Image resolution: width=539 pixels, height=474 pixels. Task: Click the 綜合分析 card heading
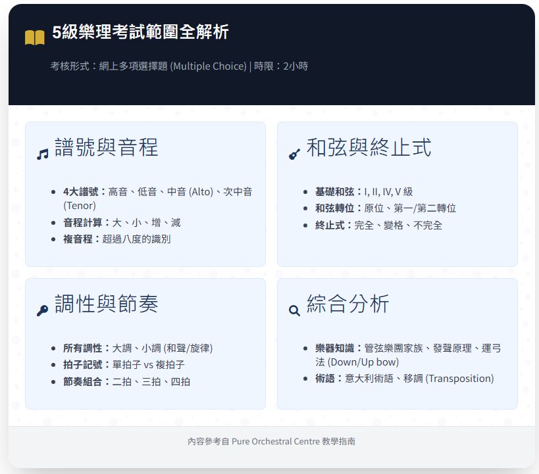pos(347,304)
